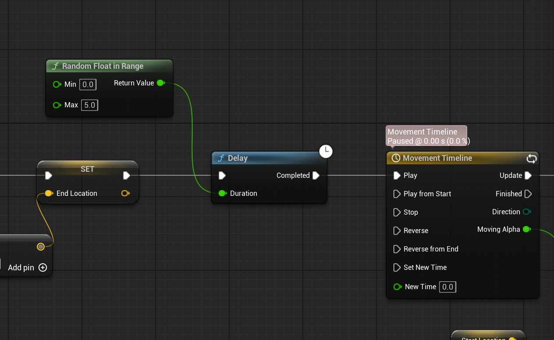
Task: Click the Direction output pin
Action: coord(527,212)
